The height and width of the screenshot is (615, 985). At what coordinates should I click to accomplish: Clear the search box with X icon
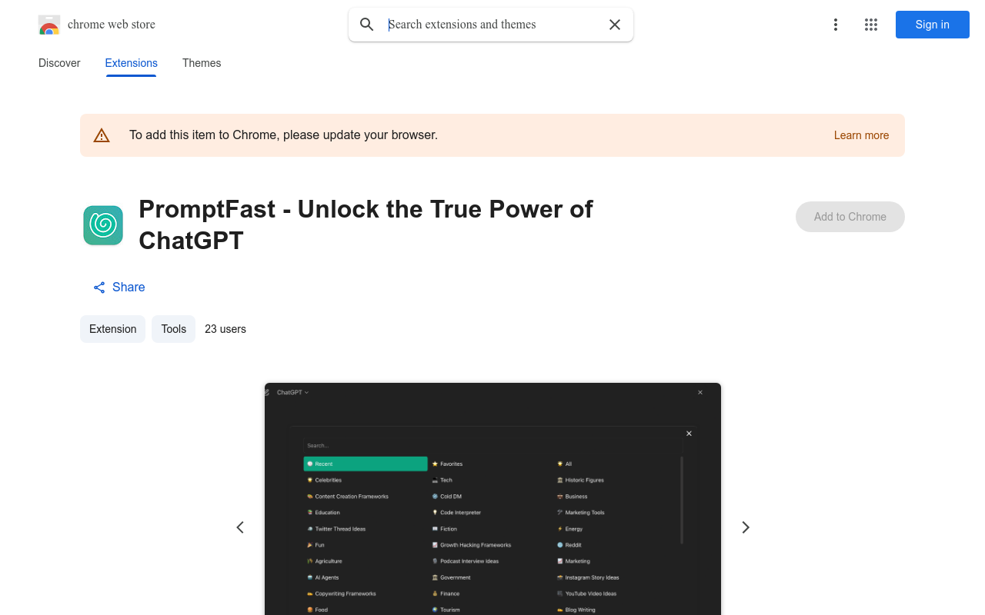(615, 25)
